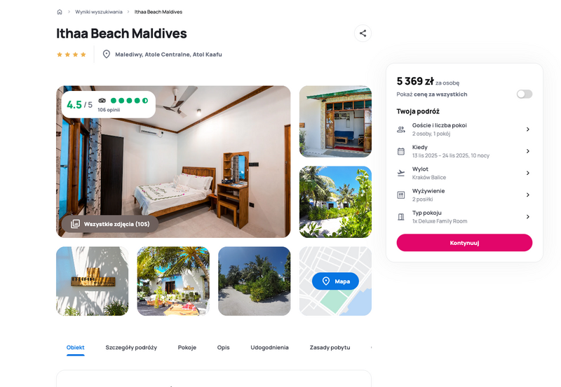Open the Wylot departure airport chevron
Image resolution: width=561 pixels, height=387 pixels.
(528, 173)
